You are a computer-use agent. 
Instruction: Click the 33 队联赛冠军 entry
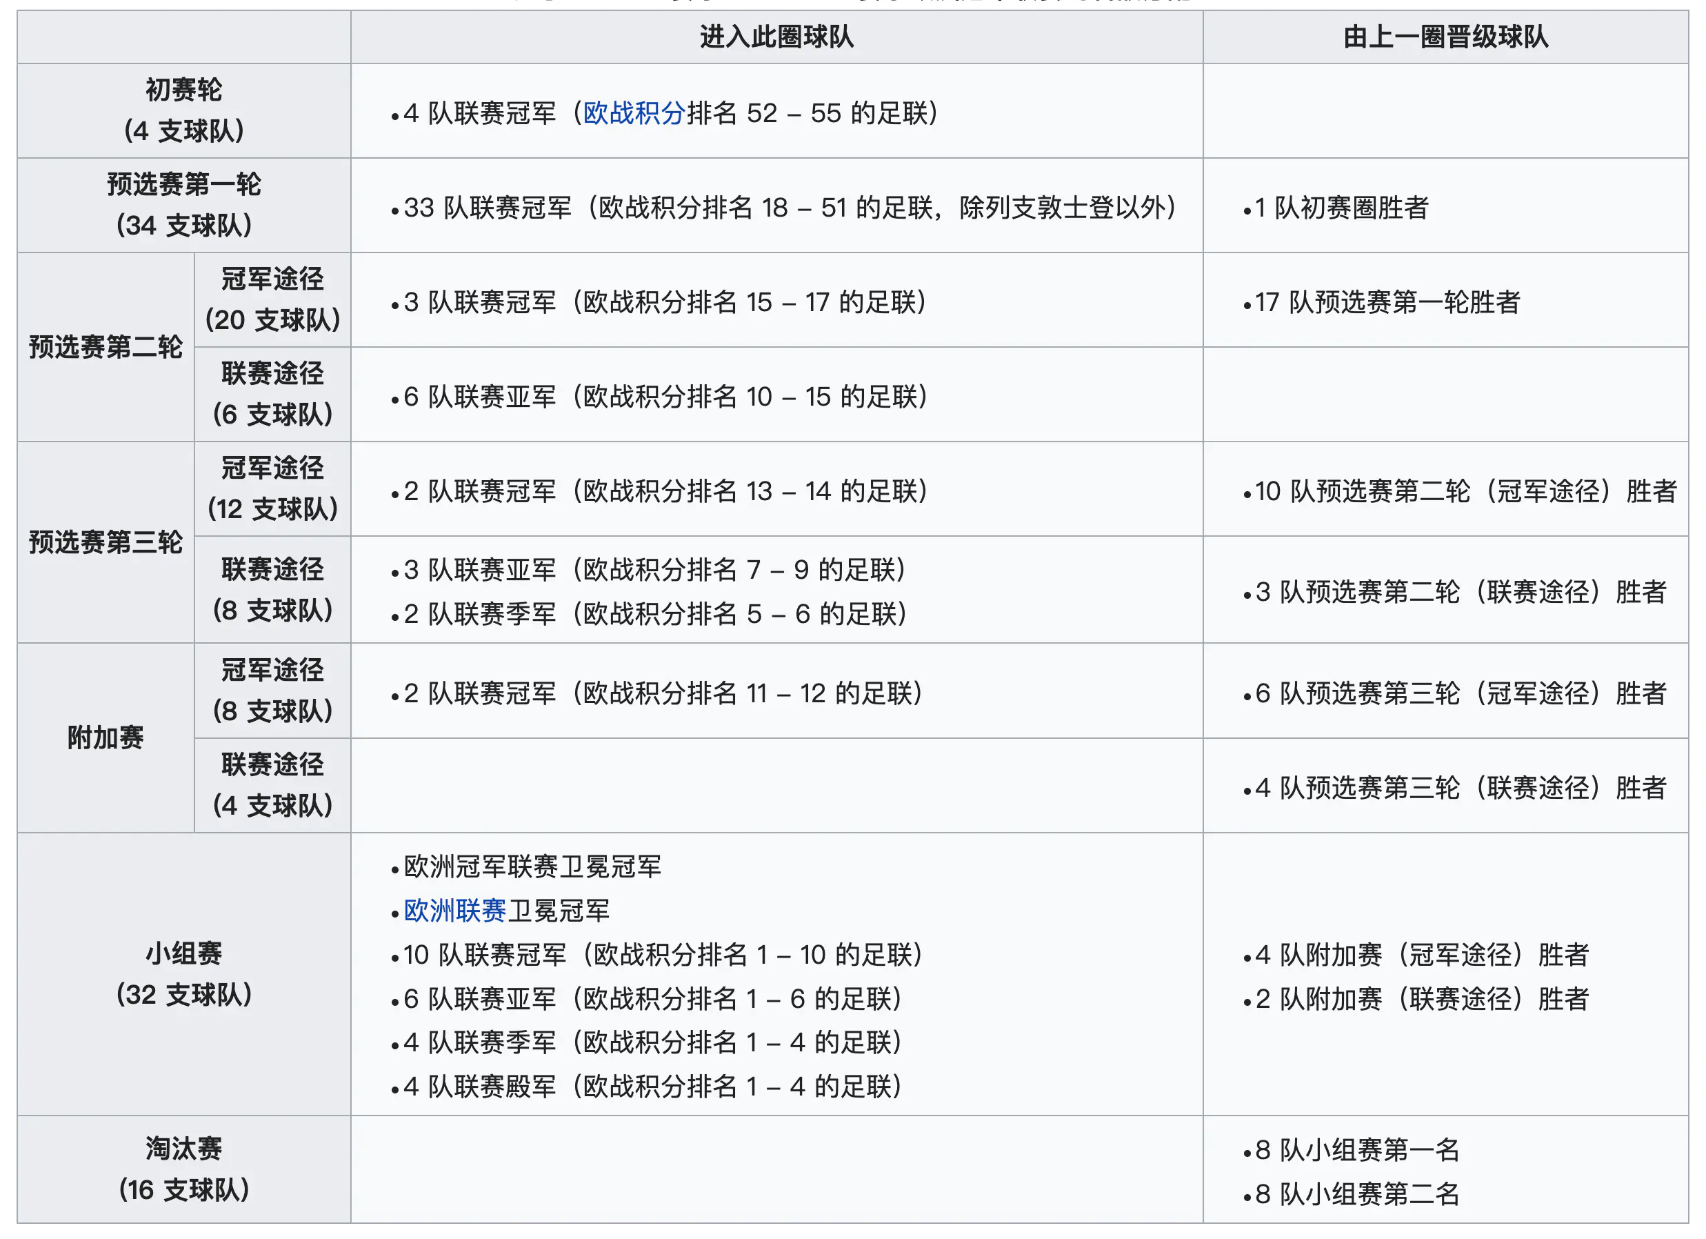(x=789, y=207)
